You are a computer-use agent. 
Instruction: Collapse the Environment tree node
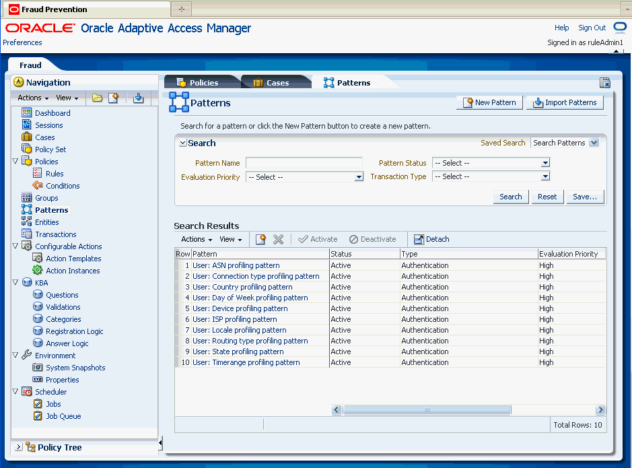tap(15, 355)
